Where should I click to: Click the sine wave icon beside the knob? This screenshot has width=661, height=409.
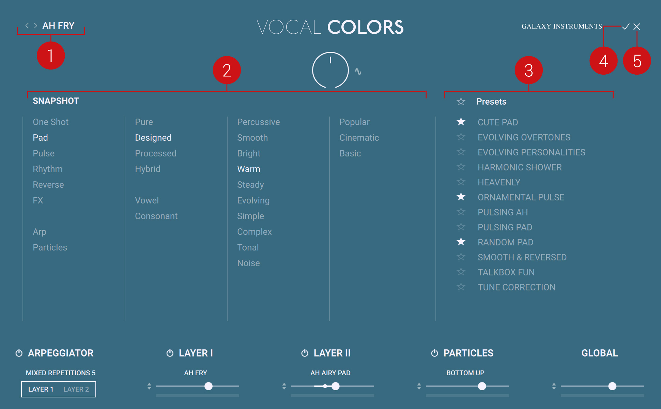[x=358, y=71]
